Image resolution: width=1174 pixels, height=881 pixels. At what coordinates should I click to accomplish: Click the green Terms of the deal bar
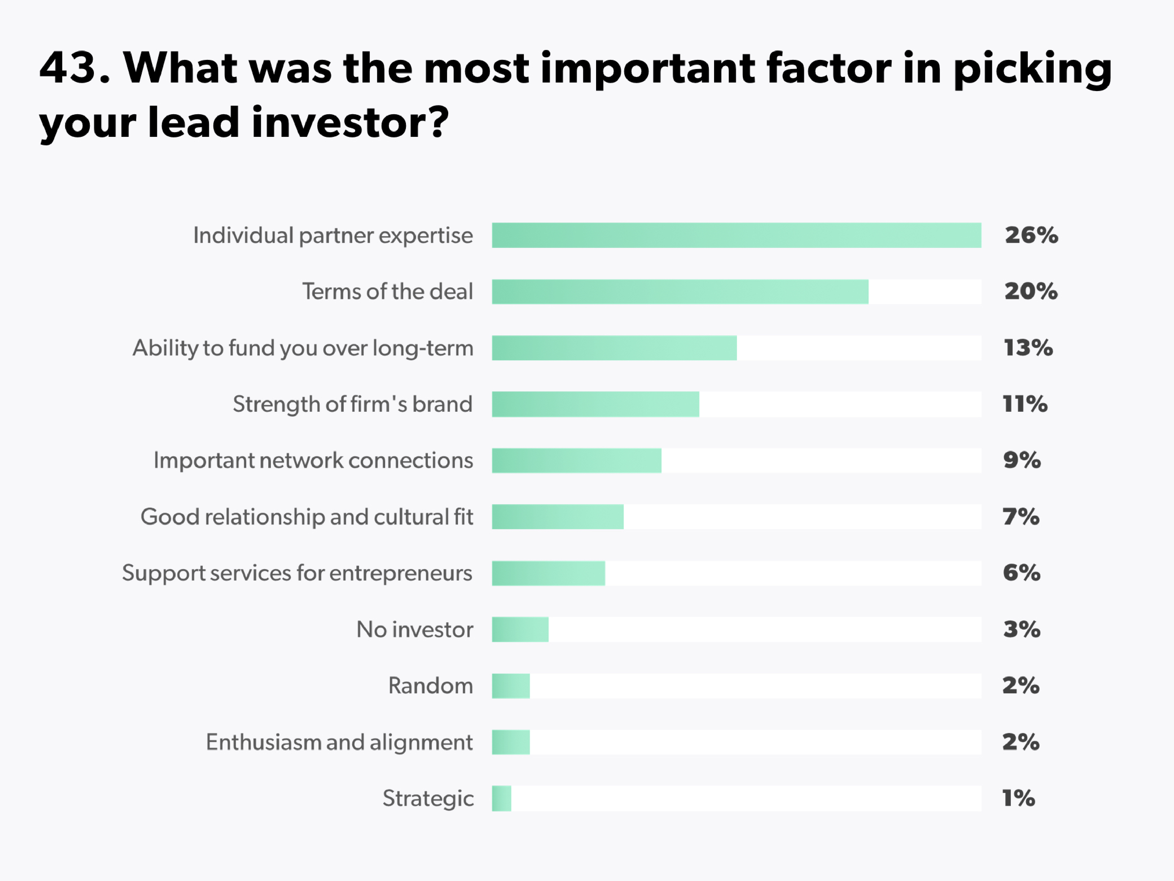point(680,292)
